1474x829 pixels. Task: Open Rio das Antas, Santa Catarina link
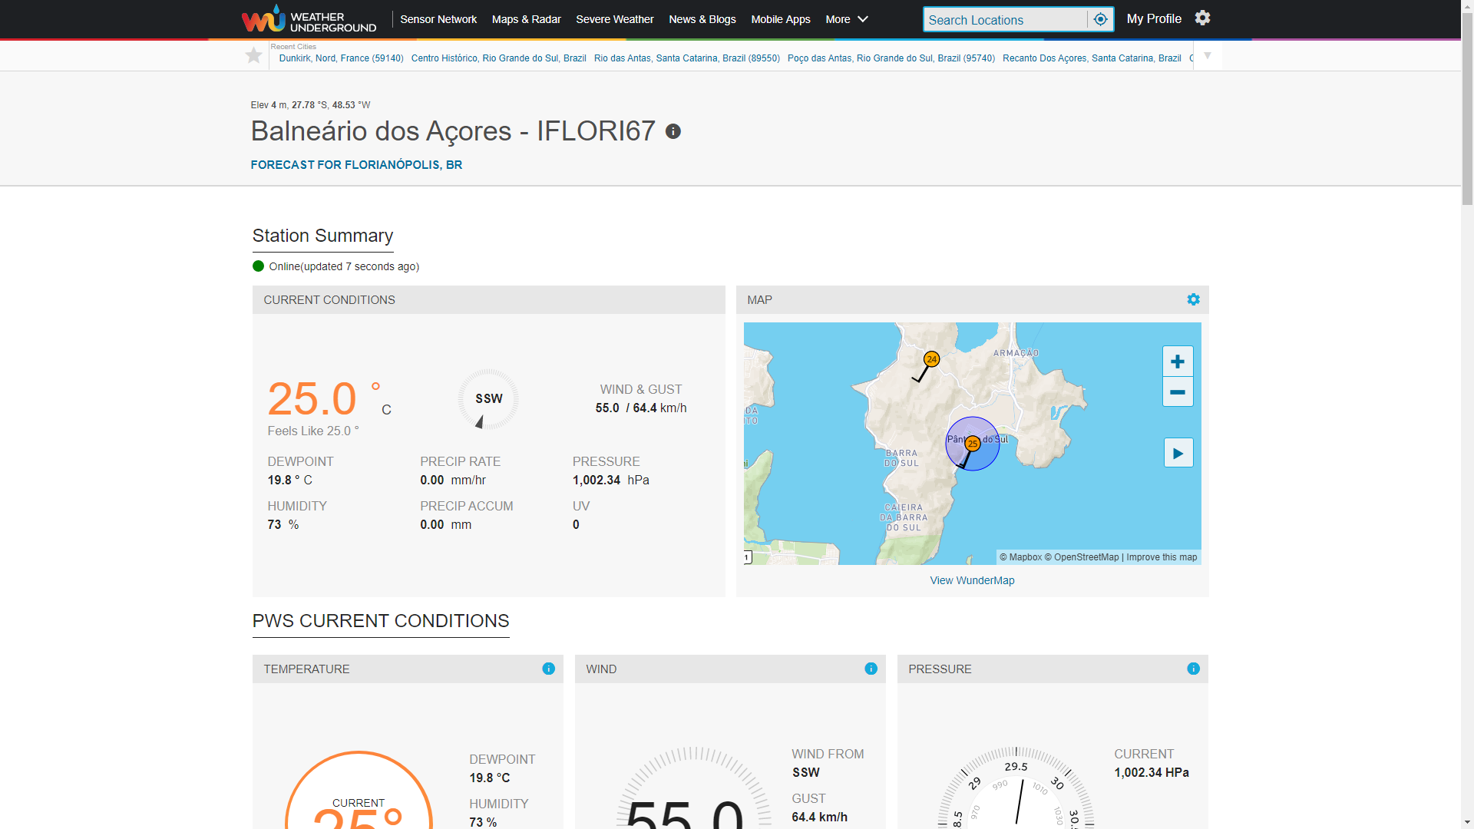[687, 58]
